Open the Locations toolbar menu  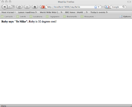(x=38, y=16)
